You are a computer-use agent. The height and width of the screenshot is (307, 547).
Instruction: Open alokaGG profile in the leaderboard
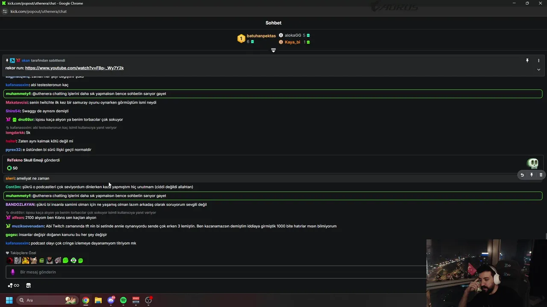click(x=293, y=35)
